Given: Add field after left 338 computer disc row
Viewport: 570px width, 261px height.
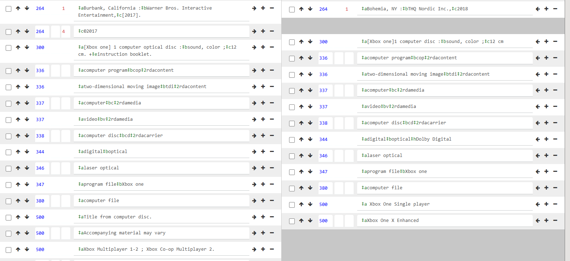Looking at the screenshot, I should coord(263,135).
